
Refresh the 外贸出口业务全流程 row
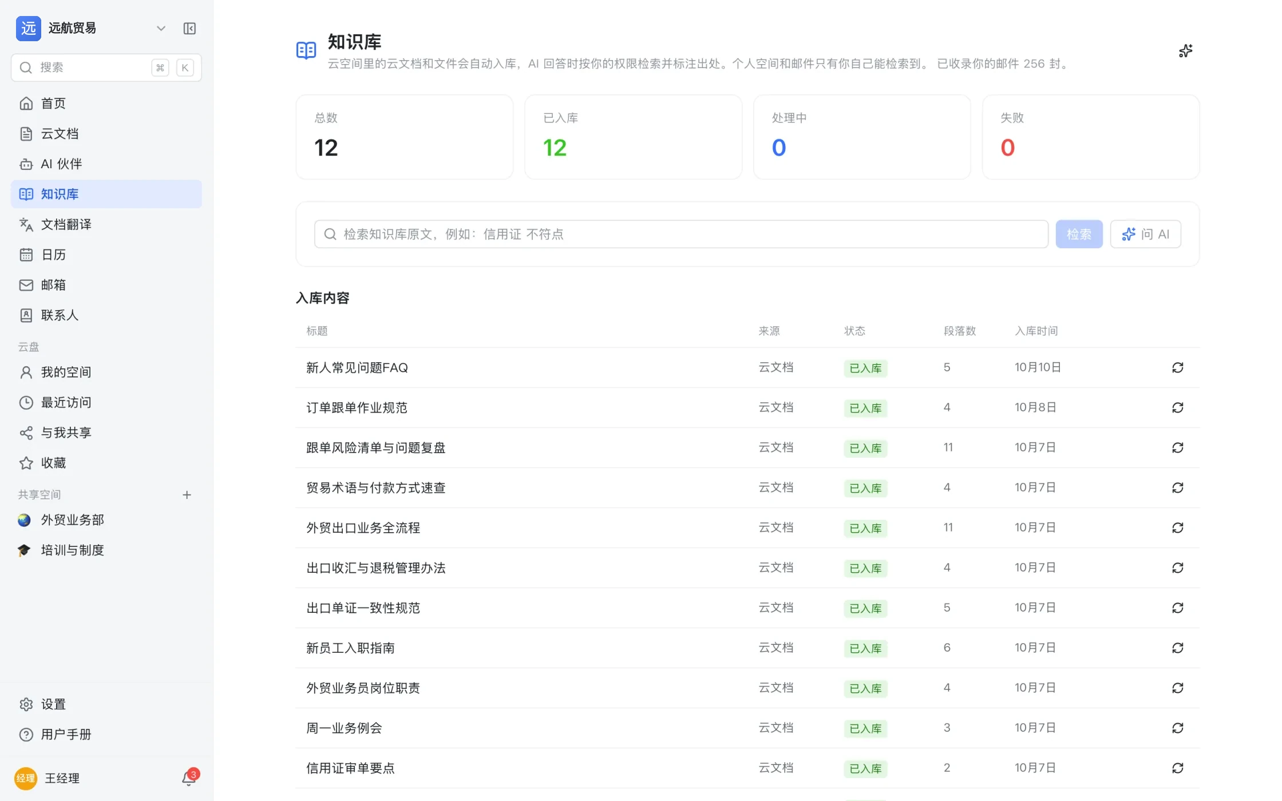coord(1177,528)
